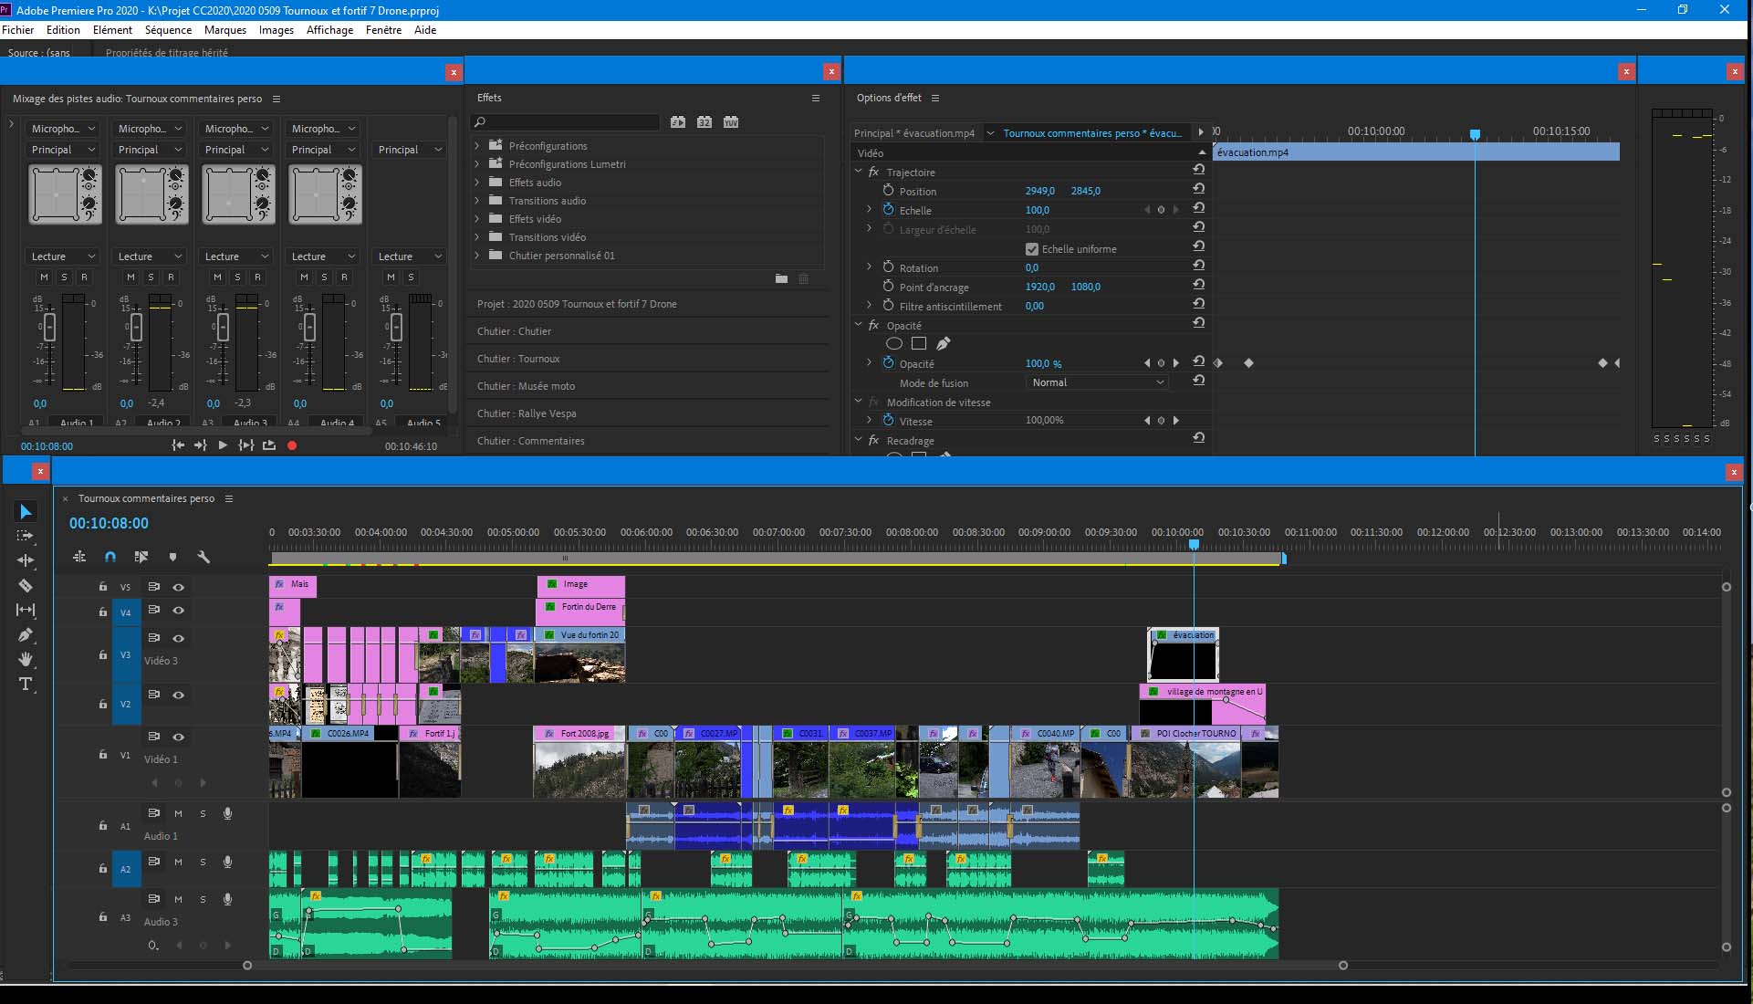Select the Razor tool

coord(26,585)
